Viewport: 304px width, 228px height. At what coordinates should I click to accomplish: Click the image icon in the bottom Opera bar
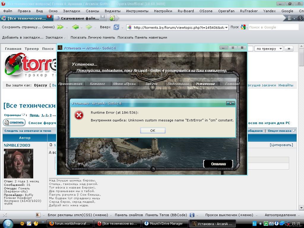pos(38,215)
